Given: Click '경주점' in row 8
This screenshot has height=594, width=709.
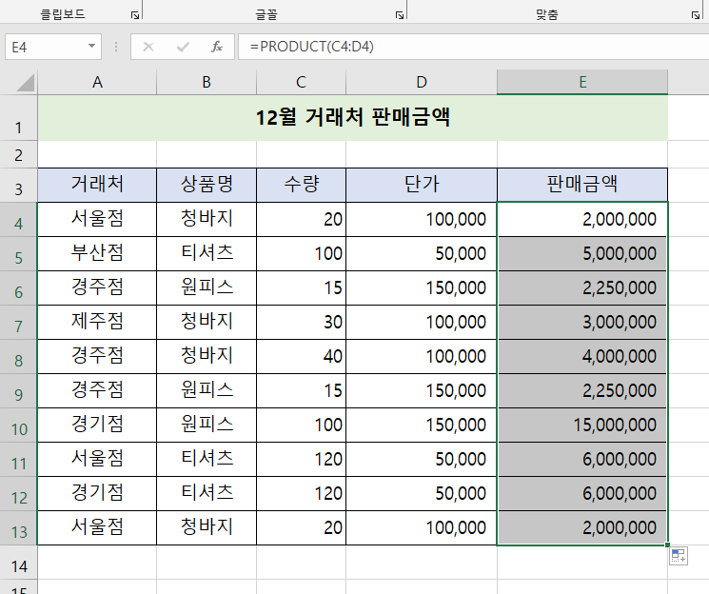Looking at the screenshot, I should point(97,356).
